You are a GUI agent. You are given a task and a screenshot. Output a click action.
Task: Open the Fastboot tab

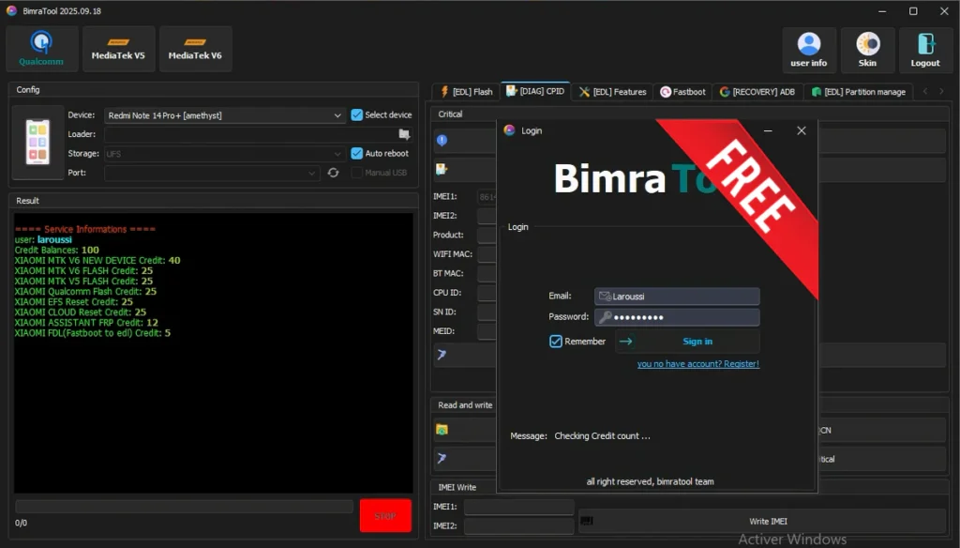(x=682, y=92)
